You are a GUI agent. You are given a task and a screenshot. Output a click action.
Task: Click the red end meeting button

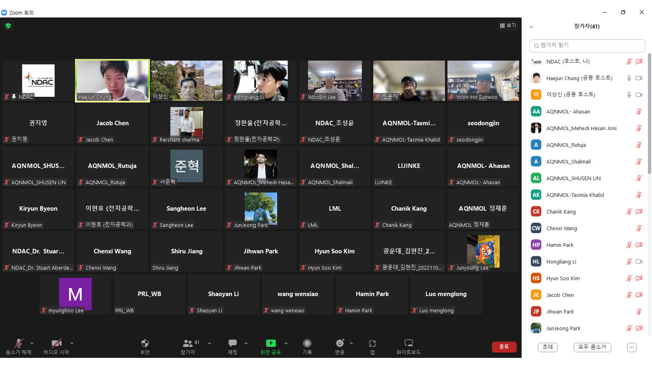[x=504, y=346]
